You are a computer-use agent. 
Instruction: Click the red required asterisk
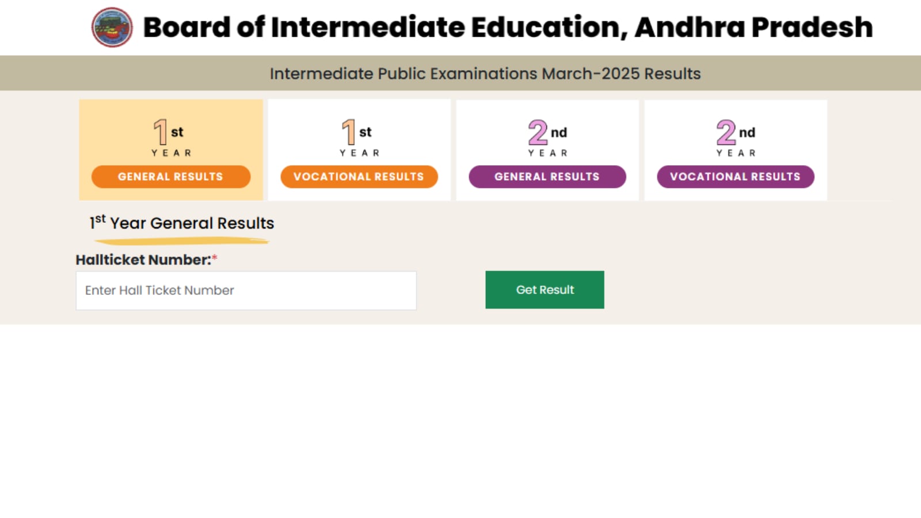pyautogui.click(x=215, y=258)
